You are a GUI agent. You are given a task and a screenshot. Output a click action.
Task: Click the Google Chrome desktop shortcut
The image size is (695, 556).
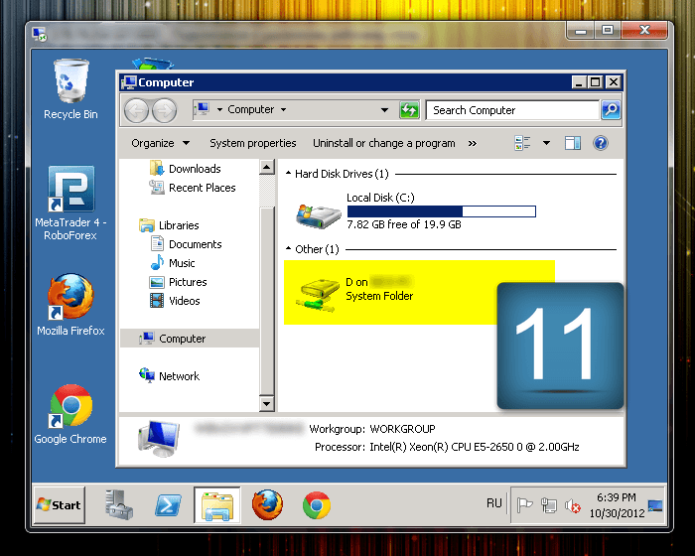tap(70, 405)
